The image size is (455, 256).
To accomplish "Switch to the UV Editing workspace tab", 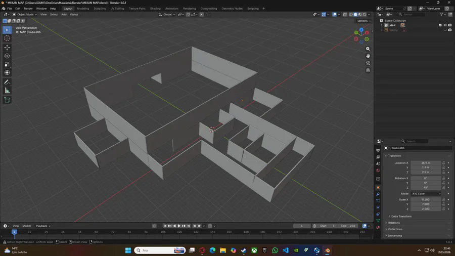I will [x=117, y=9].
